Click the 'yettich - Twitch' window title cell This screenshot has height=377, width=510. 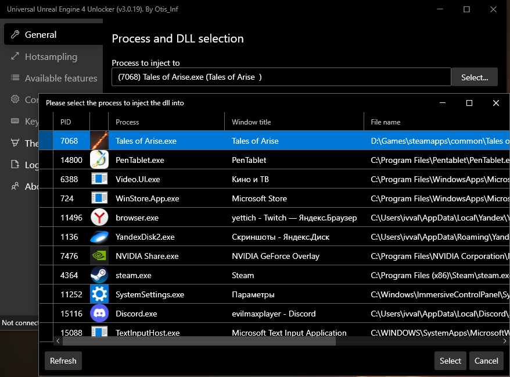pyautogui.click(x=294, y=218)
